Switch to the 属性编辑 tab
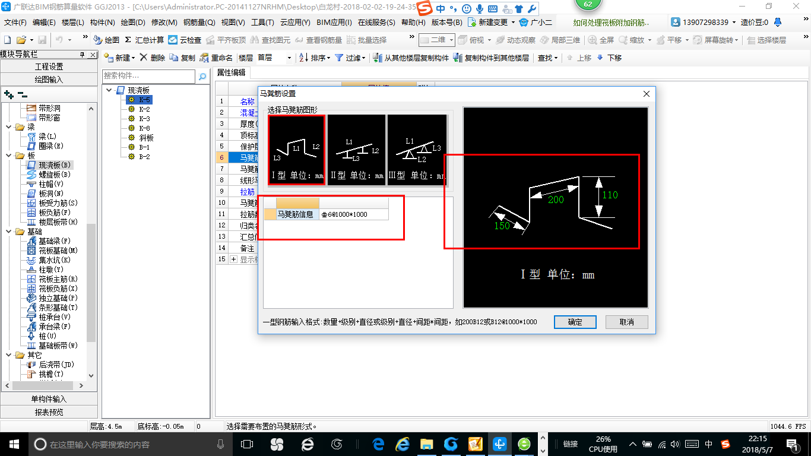811x456 pixels. tap(232, 72)
